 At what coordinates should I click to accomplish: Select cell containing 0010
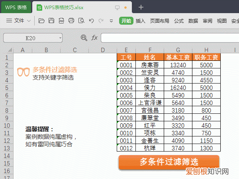126,133
